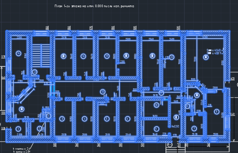Select the 5200 dimension in the top-right room
This screenshot has height=153, width=238.
tap(205, 37)
